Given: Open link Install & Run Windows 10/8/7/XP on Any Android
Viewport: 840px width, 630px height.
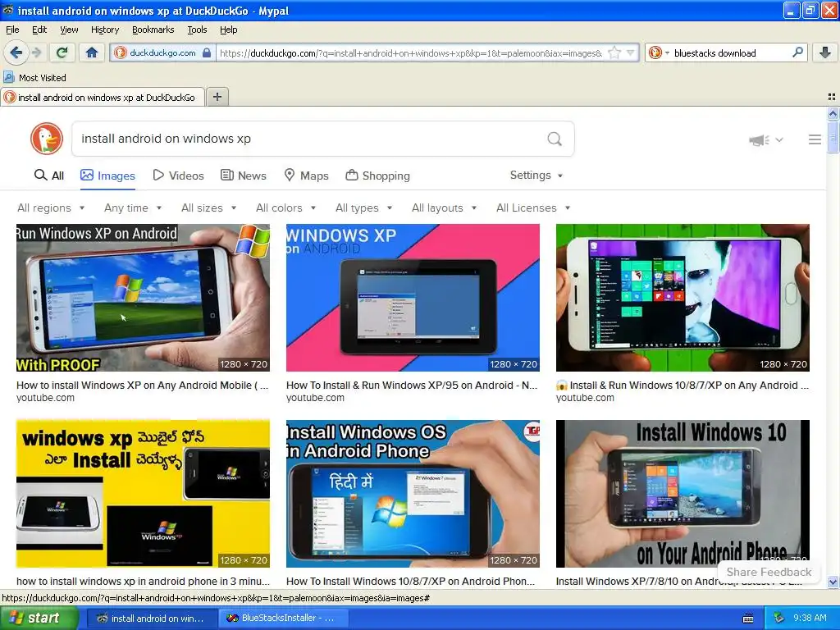Looking at the screenshot, I should click(682, 386).
